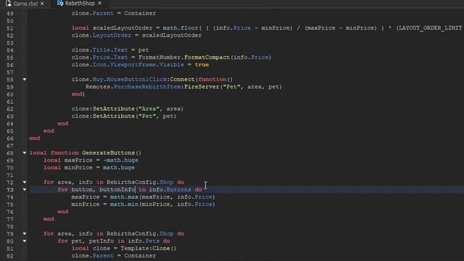Click 'minPrice' declaration on line 70

point(78,167)
